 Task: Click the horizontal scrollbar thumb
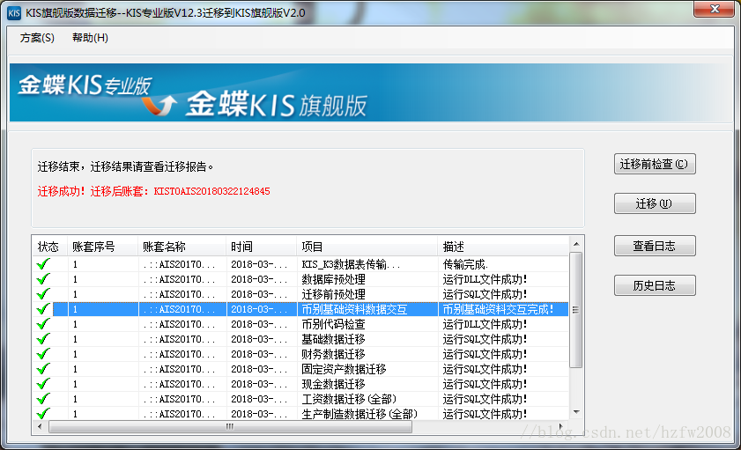pos(230,427)
